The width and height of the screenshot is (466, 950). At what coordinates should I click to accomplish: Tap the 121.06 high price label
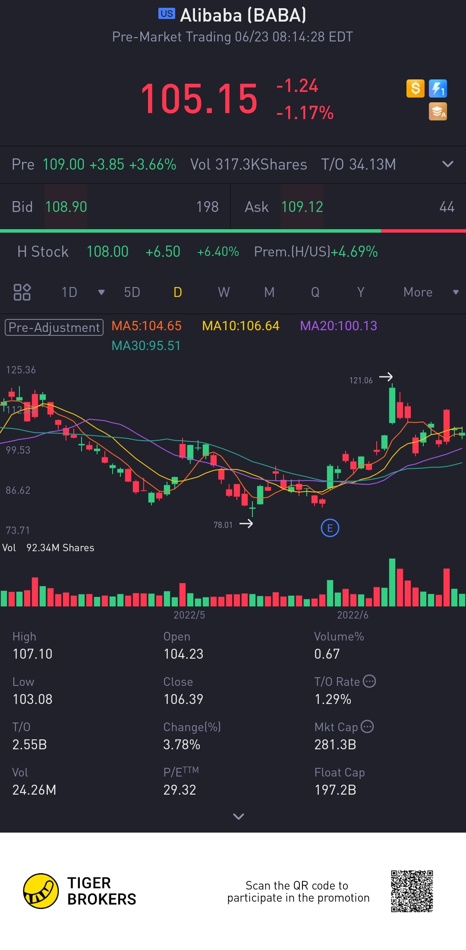coord(361,380)
